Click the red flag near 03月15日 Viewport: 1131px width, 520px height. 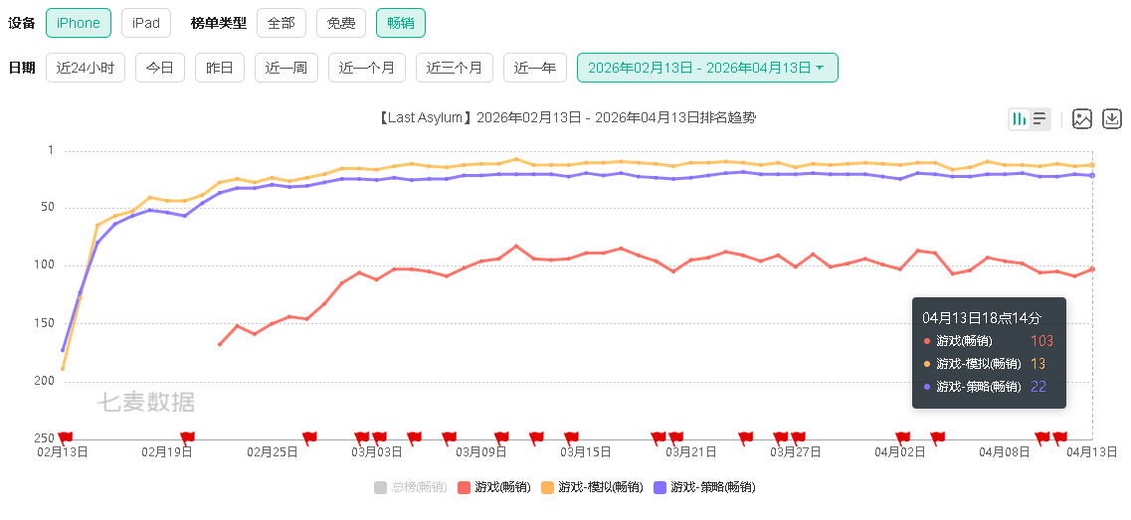point(572,437)
